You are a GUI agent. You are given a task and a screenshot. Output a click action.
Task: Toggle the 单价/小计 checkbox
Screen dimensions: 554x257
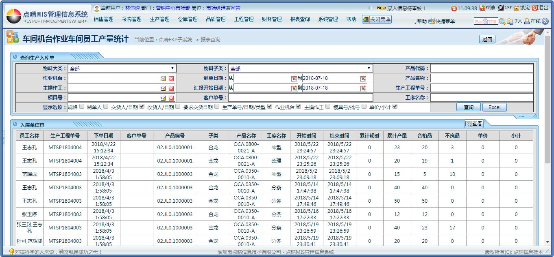point(395,107)
